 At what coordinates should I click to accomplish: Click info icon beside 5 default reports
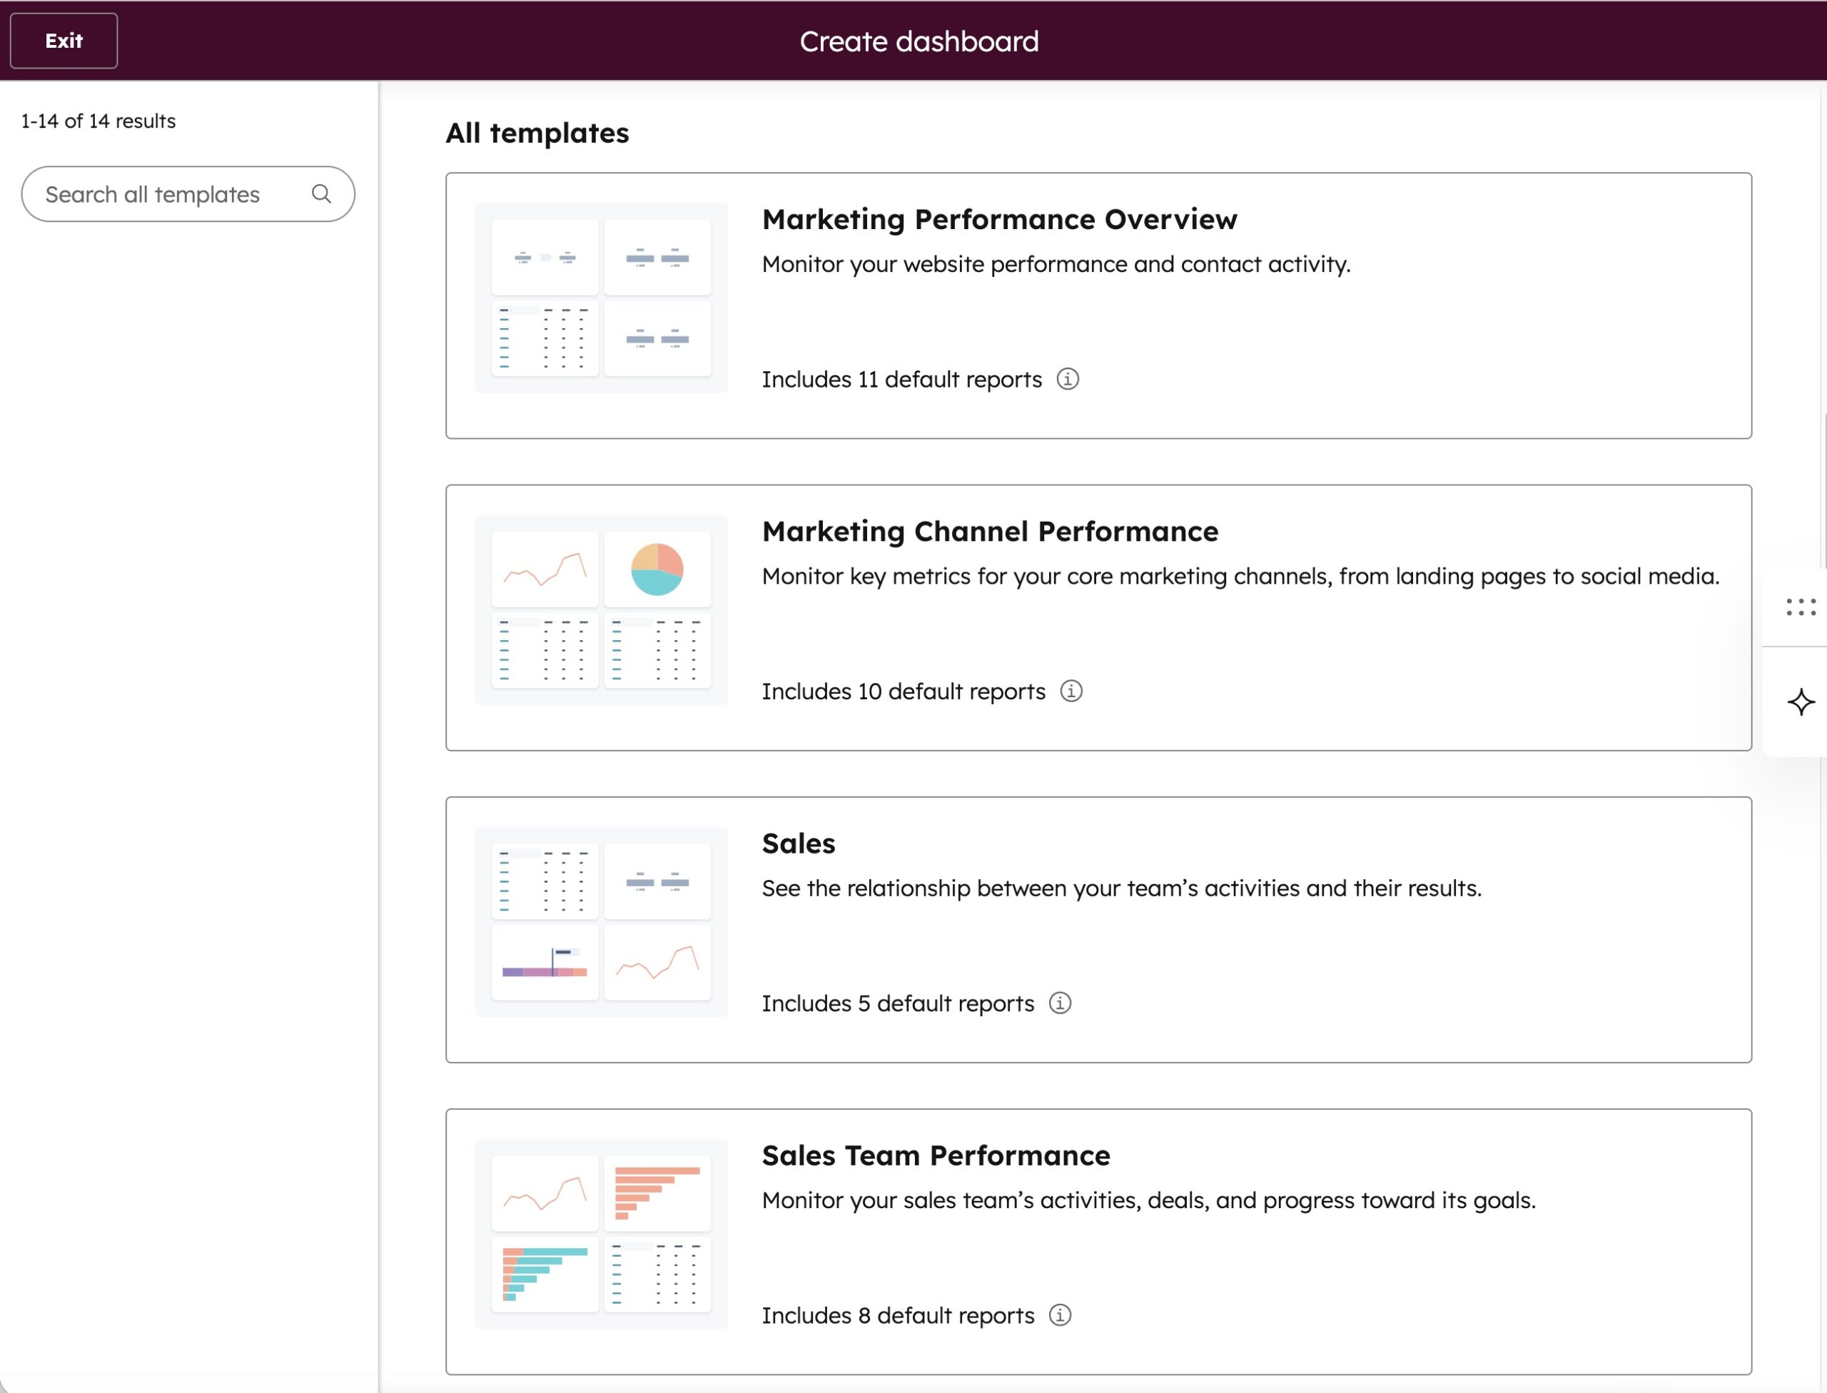click(x=1060, y=1003)
